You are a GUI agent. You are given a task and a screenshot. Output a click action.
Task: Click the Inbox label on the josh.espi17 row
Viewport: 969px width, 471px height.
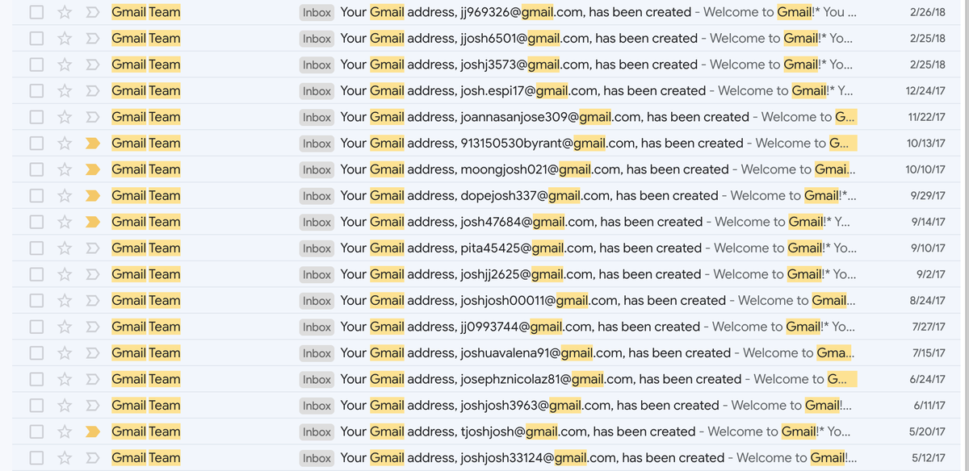(316, 90)
